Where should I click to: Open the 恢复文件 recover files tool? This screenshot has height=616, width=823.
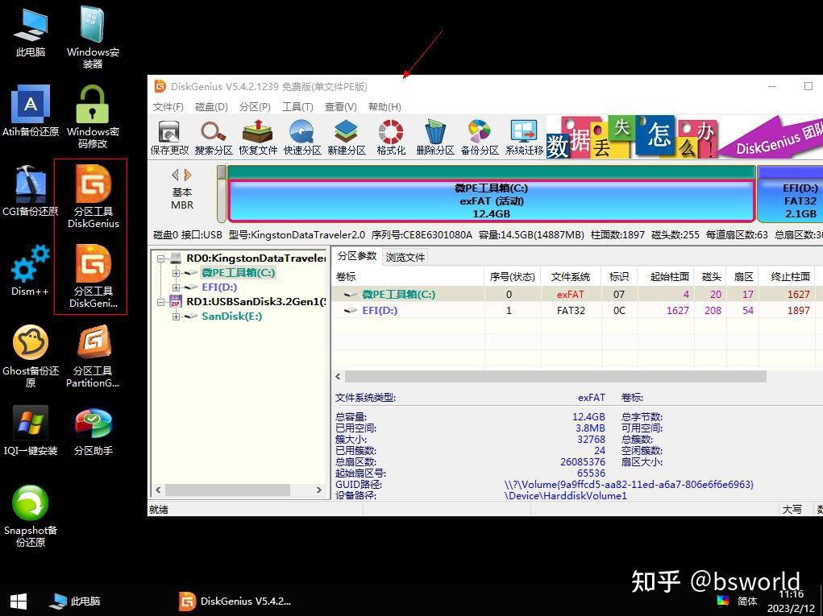[x=258, y=138]
